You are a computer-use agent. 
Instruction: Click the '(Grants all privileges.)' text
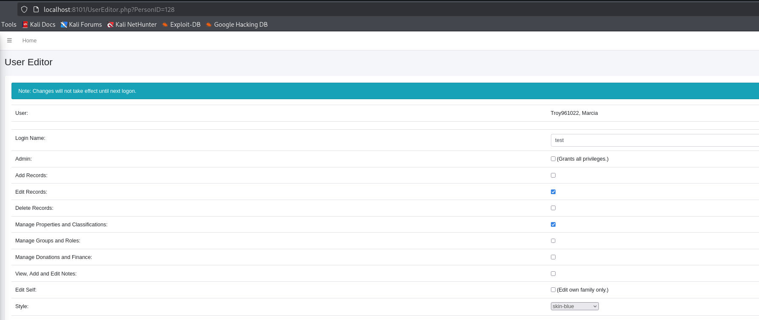click(583, 159)
